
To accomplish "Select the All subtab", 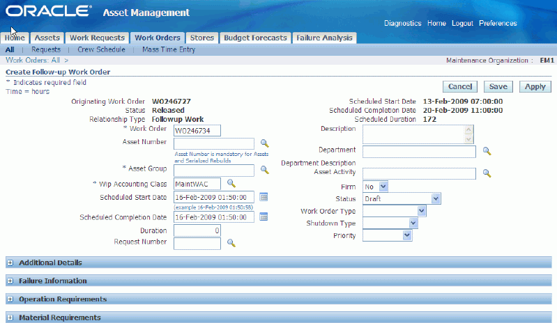I will coord(10,49).
